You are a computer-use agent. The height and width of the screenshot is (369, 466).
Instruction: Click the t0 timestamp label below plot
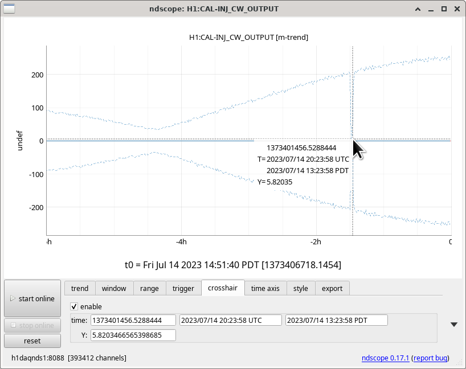click(x=233, y=265)
